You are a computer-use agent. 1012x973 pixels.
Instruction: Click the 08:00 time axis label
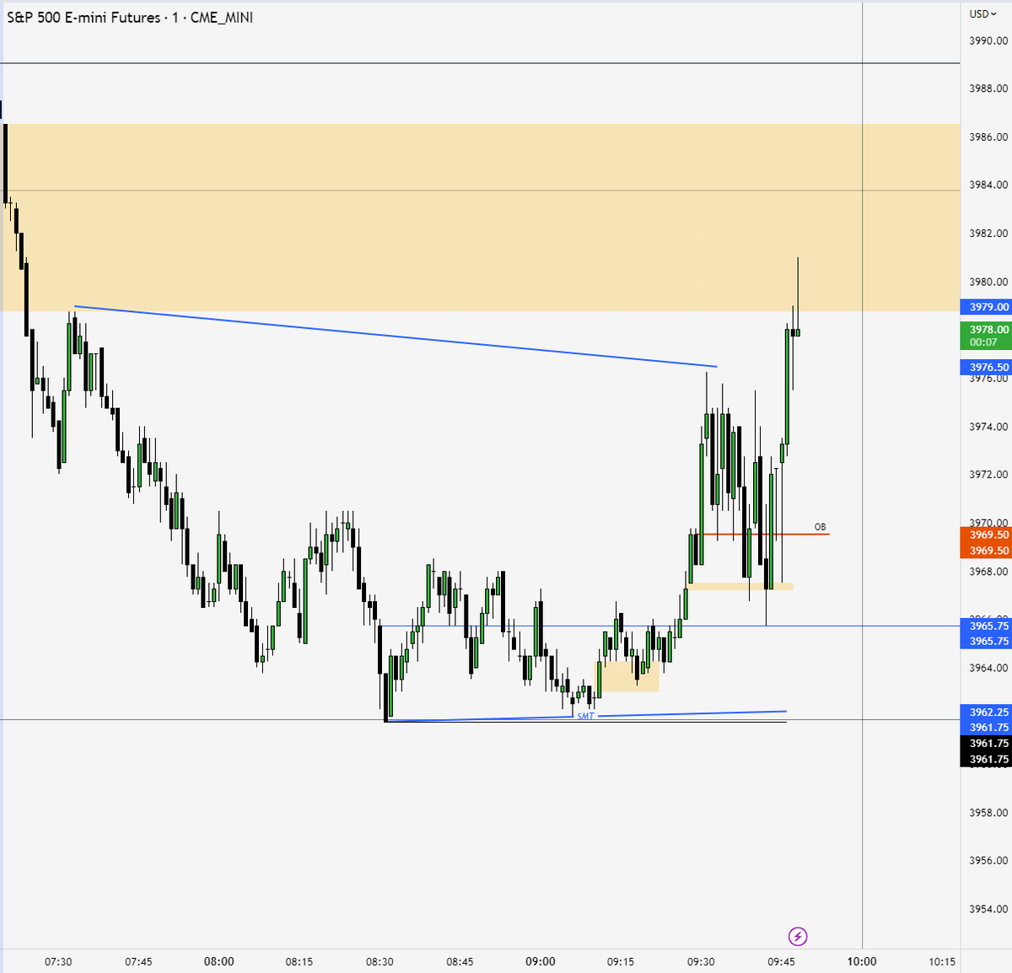[x=218, y=962]
